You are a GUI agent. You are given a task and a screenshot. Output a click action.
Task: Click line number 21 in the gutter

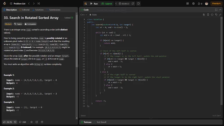point(84,72)
